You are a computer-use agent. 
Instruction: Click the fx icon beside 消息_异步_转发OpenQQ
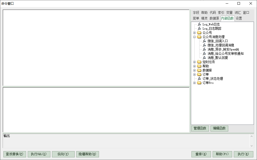pos(204,49)
